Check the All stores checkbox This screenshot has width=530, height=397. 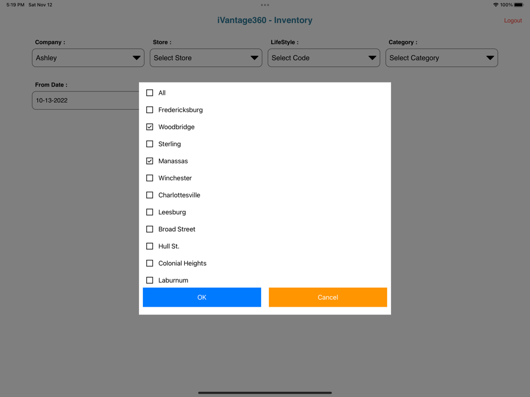click(150, 93)
